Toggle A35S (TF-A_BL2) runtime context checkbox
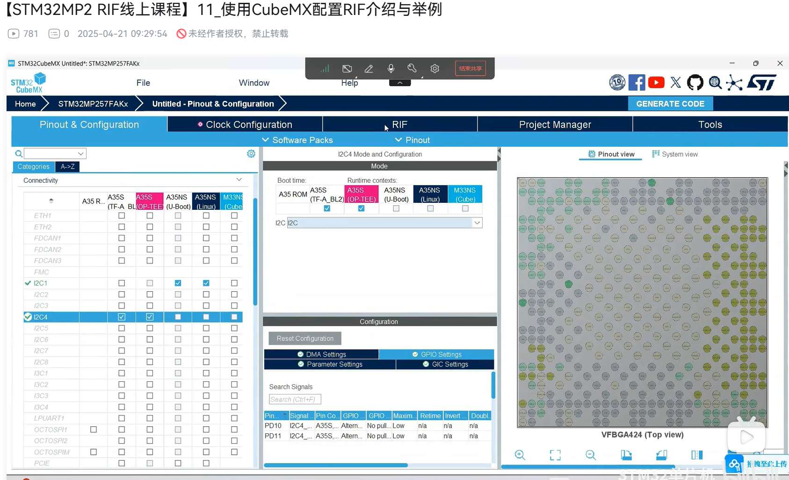Image resolution: width=789 pixels, height=480 pixels. (x=327, y=208)
